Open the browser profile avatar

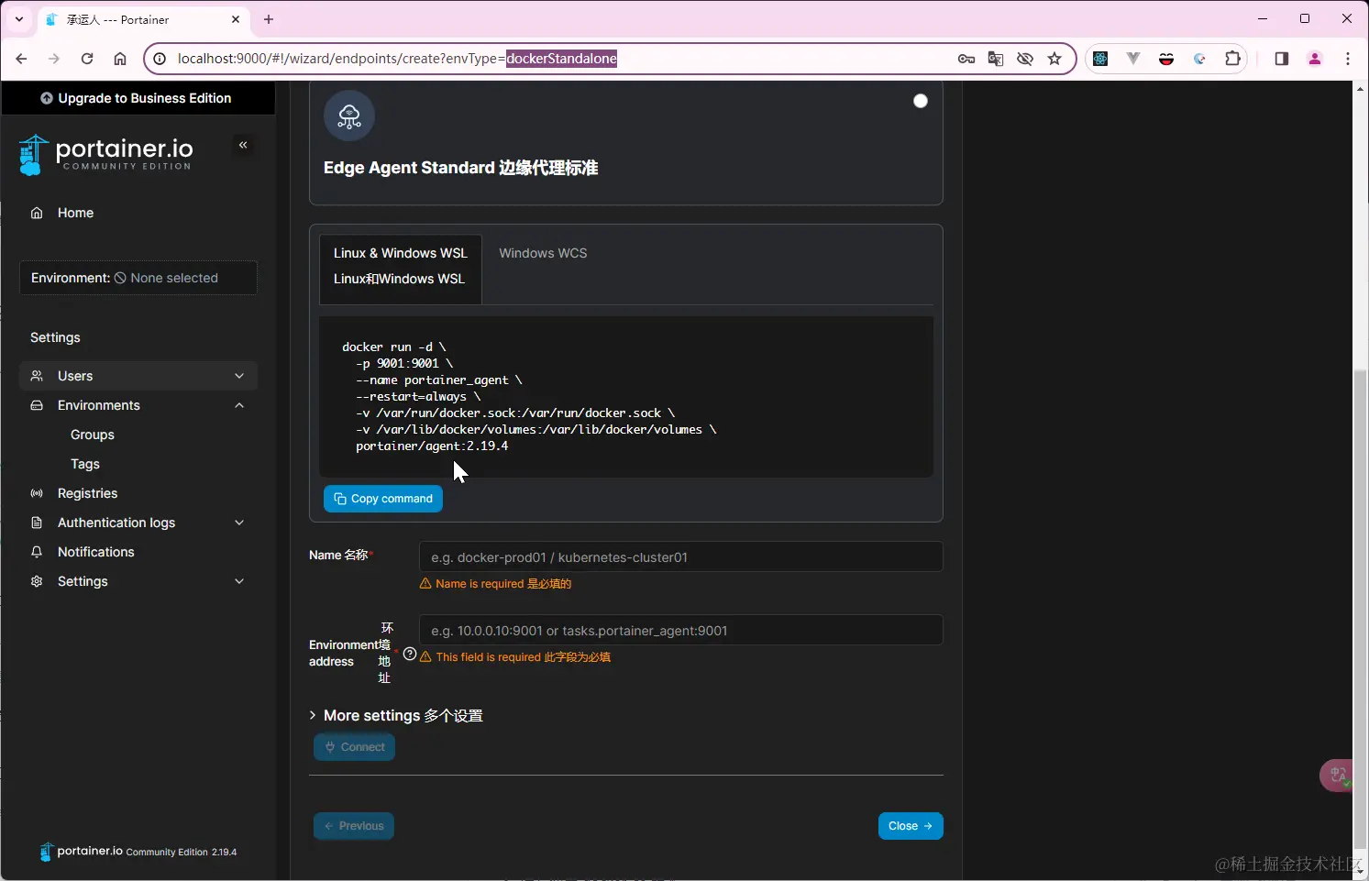pos(1315,59)
